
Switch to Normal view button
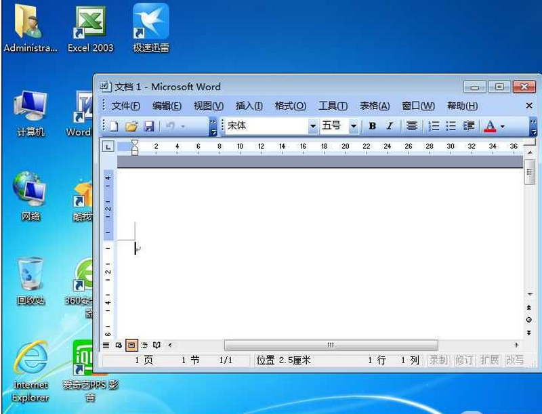click(x=106, y=345)
